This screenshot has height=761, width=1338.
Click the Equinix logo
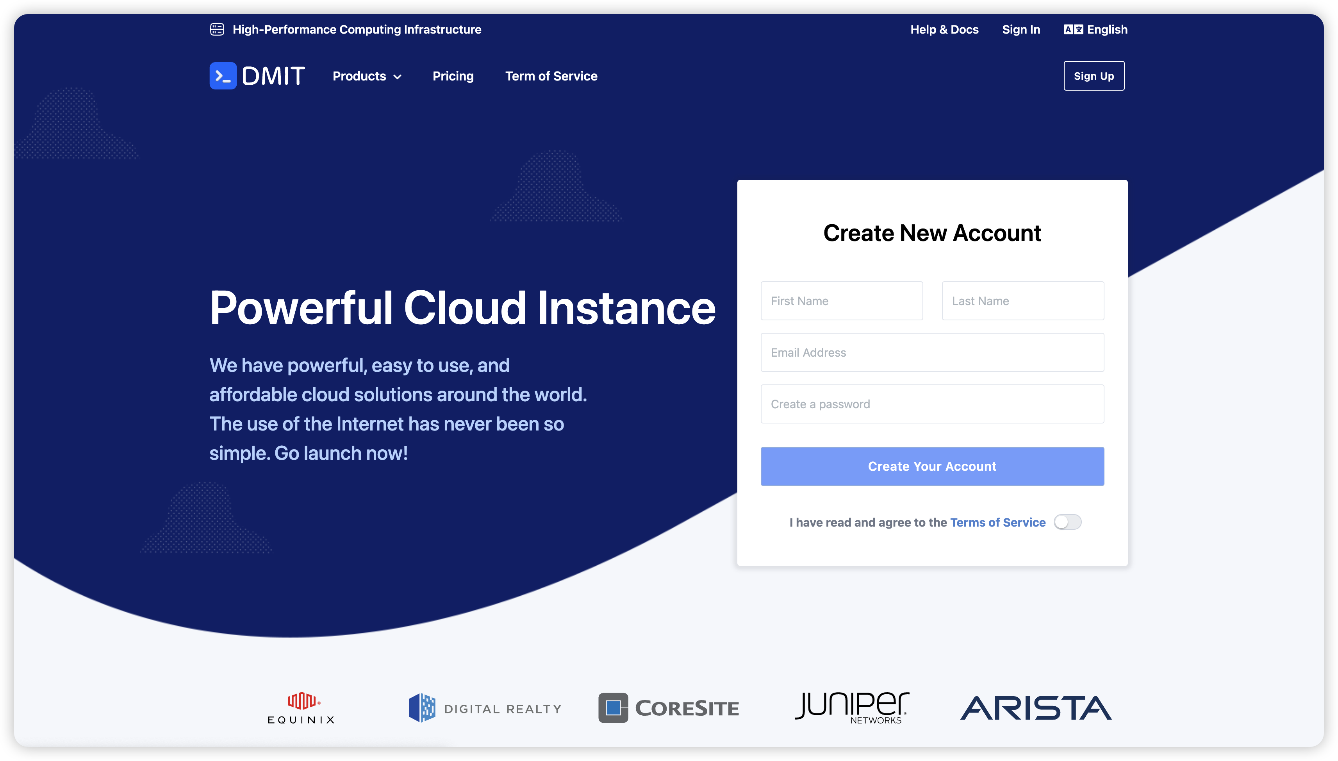pos(301,708)
